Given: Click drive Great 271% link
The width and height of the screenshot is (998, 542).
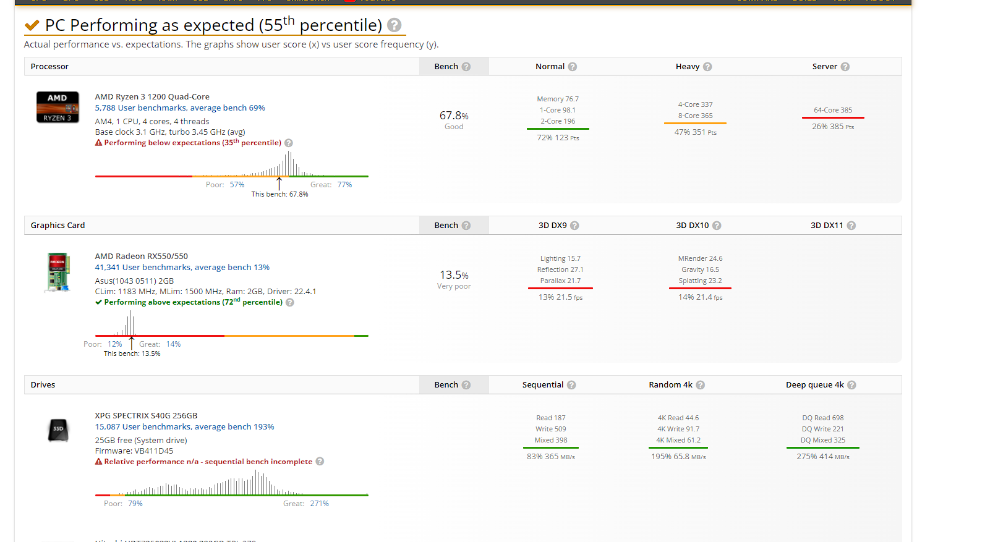Looking at the screenshot, I should [x=320, y=504].
